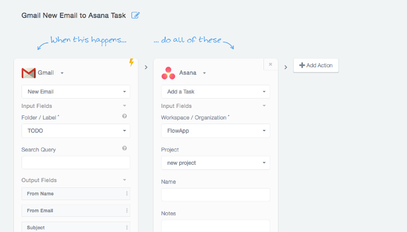Collapse the Asana Input Fields section

coord(264,106)
